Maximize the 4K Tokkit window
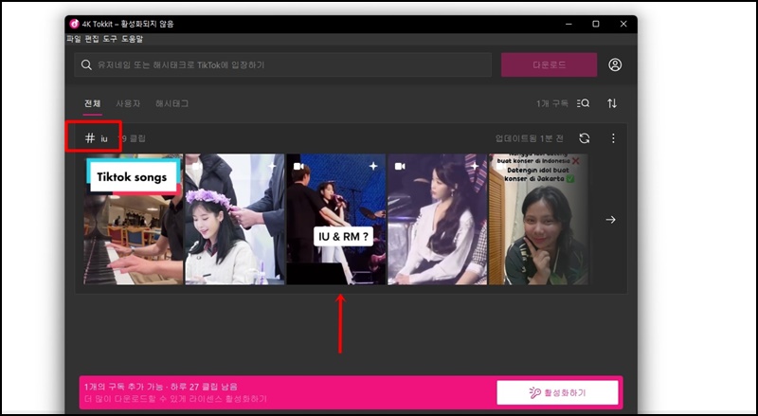 596,24
